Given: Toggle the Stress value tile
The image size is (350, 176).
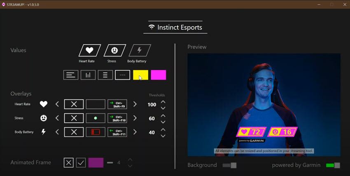Looking at the screenshot, I should 115,50.
